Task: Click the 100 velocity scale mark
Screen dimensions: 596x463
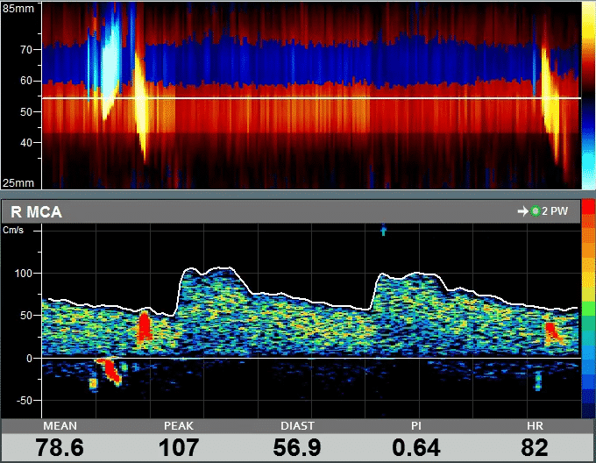Action: tap(23, 274)
